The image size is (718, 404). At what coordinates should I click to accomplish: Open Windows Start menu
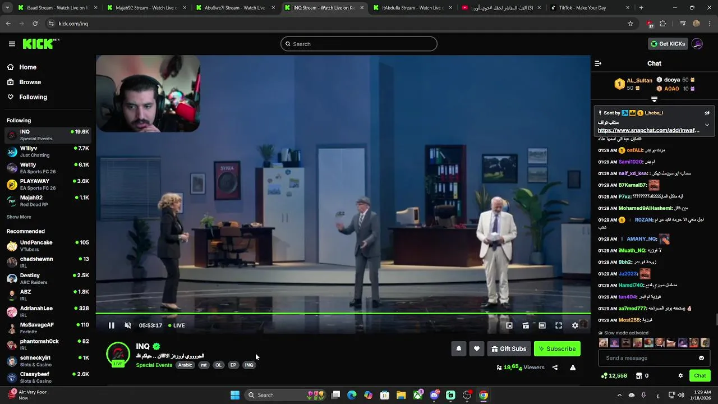(x=235, y=395)
